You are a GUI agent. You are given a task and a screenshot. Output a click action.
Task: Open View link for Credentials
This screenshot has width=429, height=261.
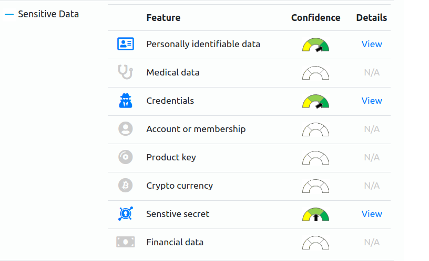[x=372, y=101]
